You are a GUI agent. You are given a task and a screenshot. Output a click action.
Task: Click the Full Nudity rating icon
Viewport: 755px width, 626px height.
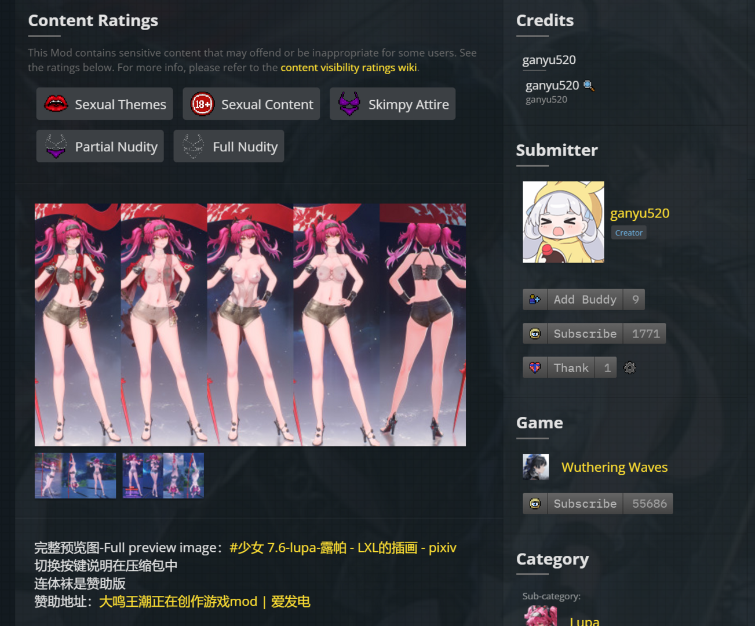[x=193, y=147]
